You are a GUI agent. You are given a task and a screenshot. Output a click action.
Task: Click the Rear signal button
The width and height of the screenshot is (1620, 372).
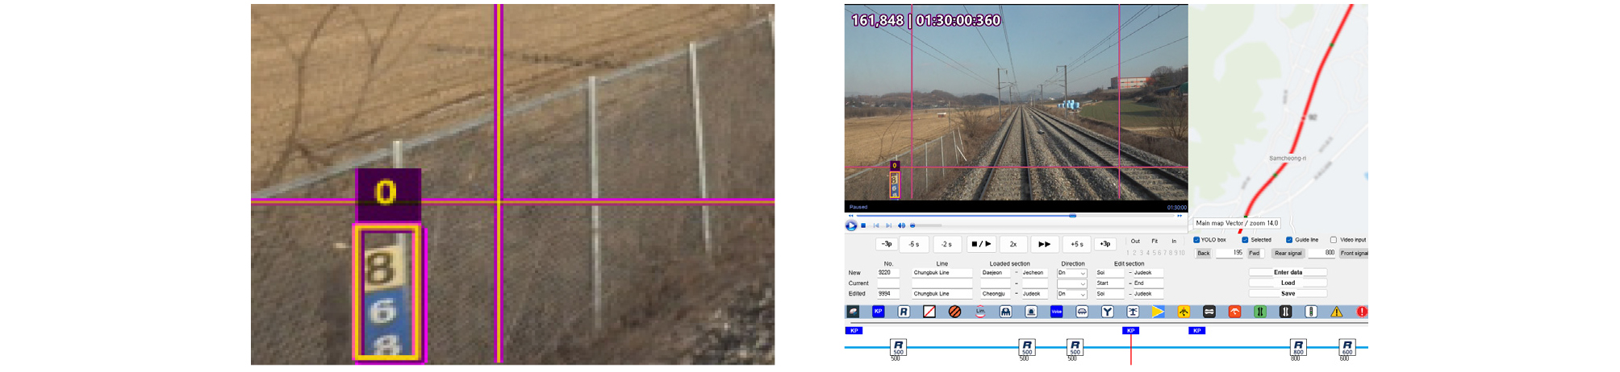(1288, 254)
